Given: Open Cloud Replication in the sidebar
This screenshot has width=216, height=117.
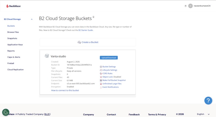Looking at the screenshot, I should (x=16, y=70).
